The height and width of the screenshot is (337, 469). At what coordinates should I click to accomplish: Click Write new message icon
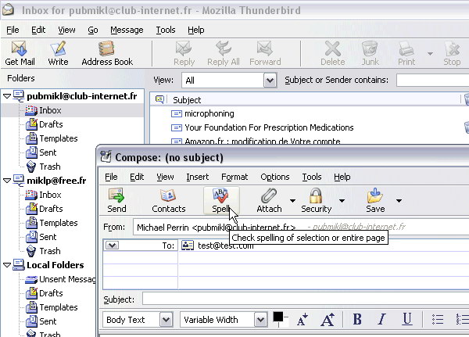(58, 53)
